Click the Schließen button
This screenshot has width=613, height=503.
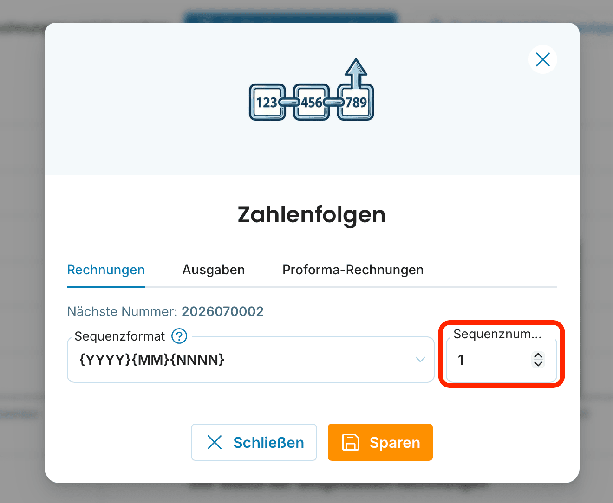[254, 442]
